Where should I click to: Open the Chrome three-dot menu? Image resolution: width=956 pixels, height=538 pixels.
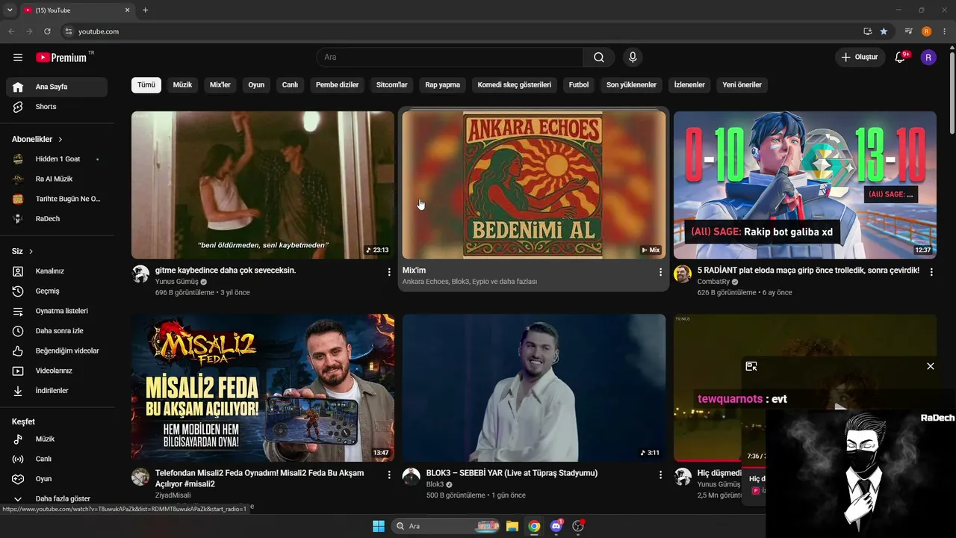(945, 31)
